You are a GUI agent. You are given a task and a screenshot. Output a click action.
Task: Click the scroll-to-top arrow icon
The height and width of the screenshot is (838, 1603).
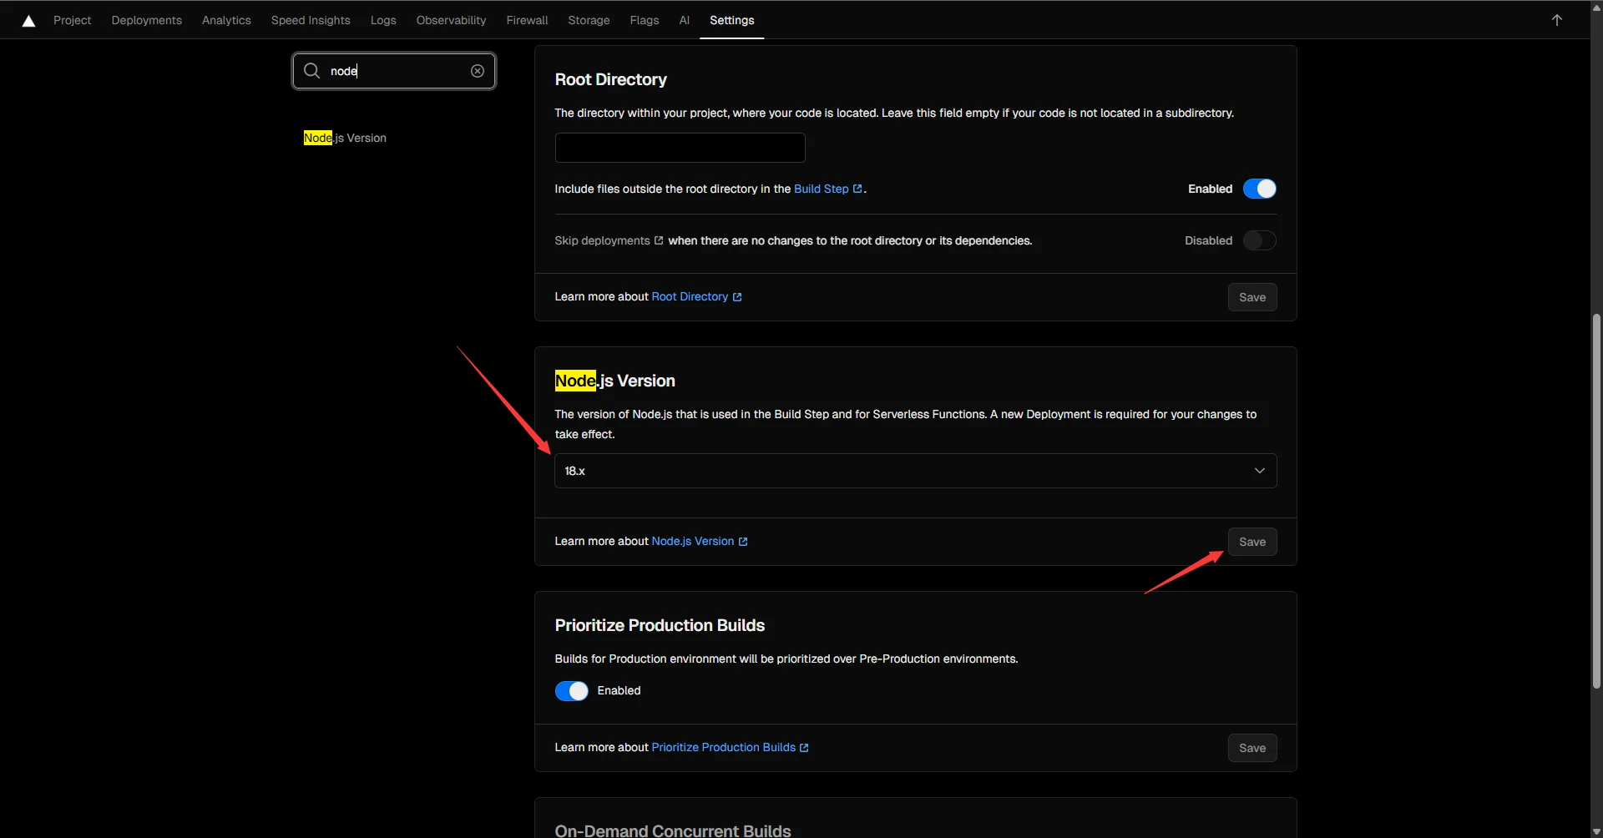click(1556, 20)
